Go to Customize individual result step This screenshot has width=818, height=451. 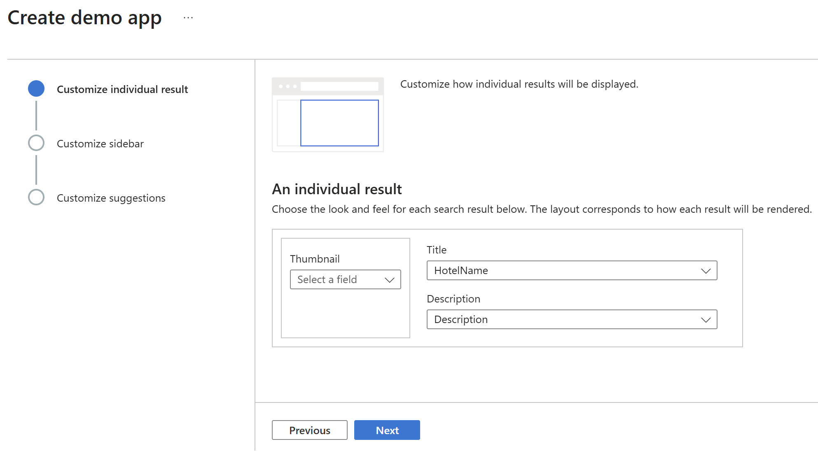(x=122, y=89)
